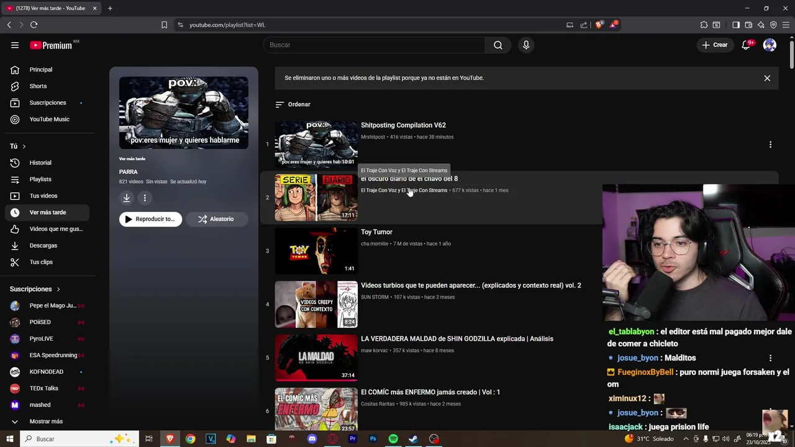Open El COMÍC más ENFERMO video
This screenshot has width=795, height=447.
pos(430,392)
